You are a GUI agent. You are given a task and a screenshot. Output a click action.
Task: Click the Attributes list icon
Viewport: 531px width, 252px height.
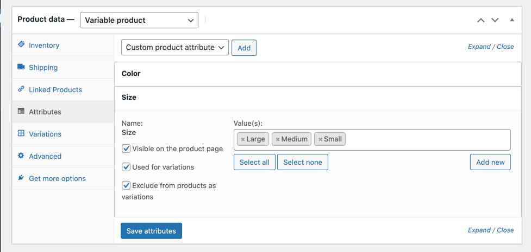click(x=21, y=111)
